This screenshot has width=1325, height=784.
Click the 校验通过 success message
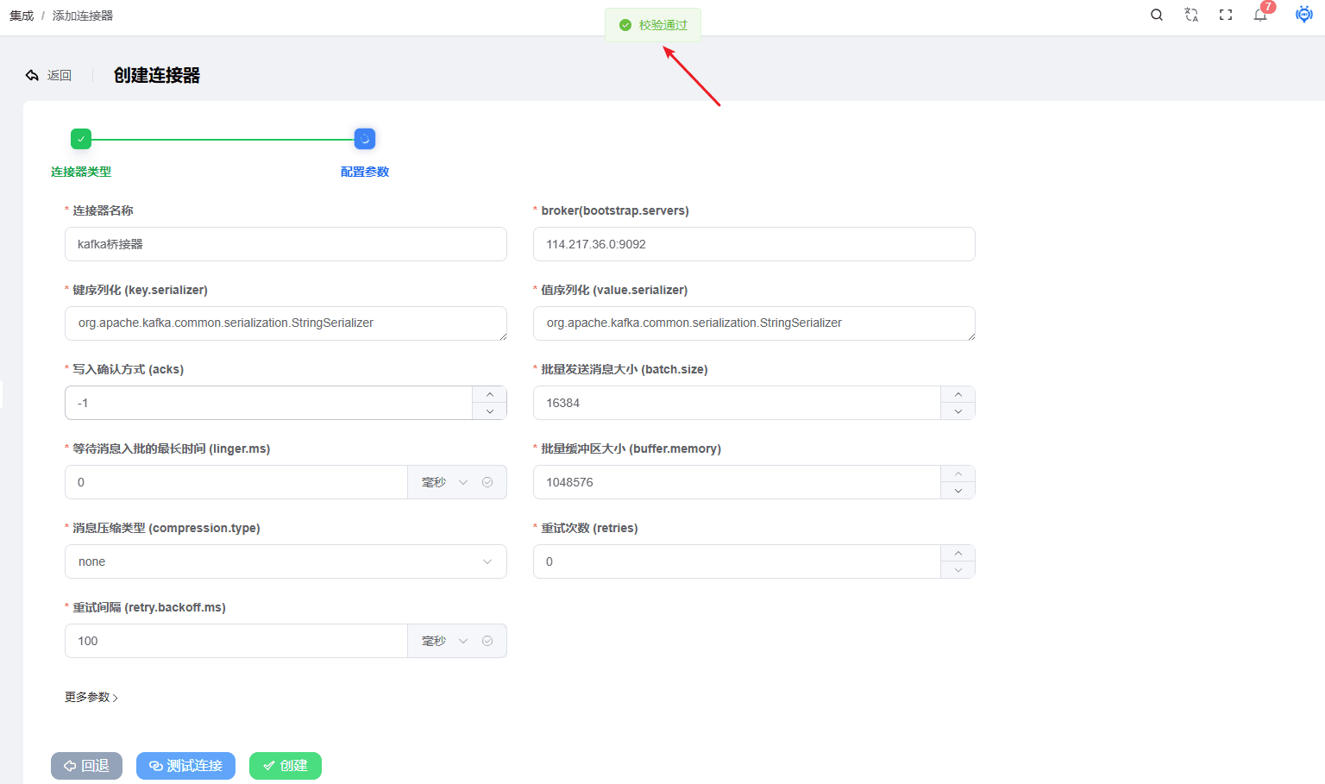pos(653,25)
